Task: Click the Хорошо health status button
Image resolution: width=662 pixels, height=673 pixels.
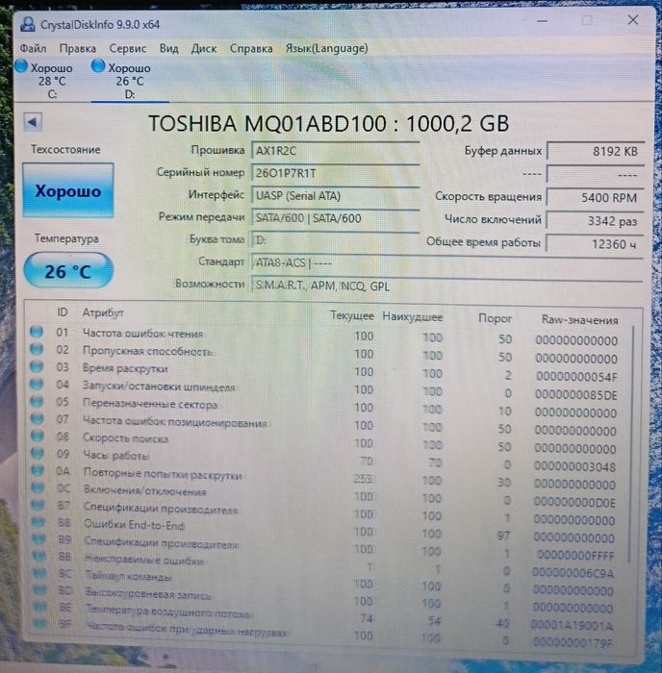Action: tap(68, 190)
